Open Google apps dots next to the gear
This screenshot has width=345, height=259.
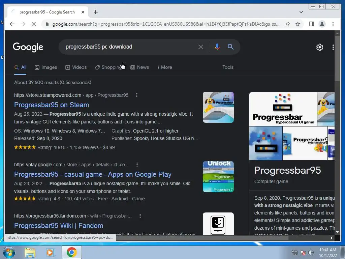point(333,47)
